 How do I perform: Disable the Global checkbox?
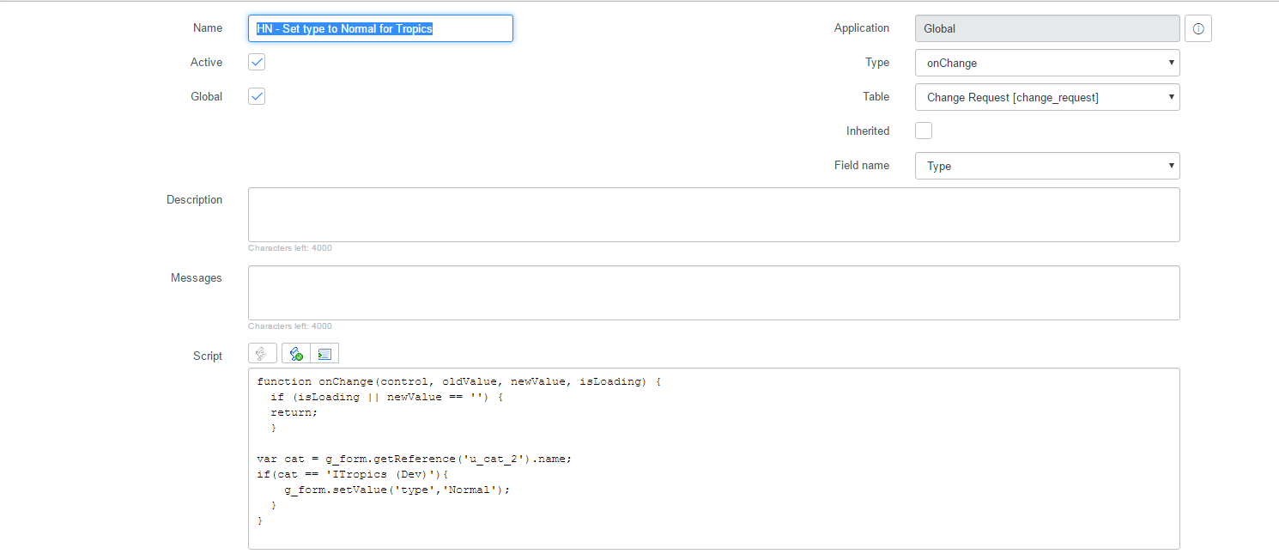click(256, 96)
